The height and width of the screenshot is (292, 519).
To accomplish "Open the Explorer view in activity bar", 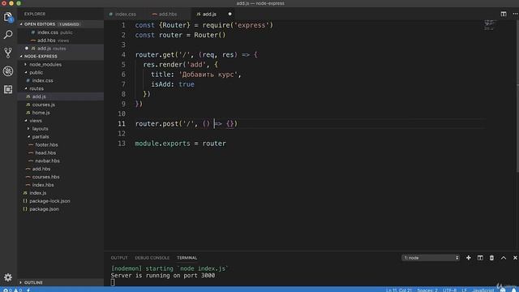I will coord(8,16).
